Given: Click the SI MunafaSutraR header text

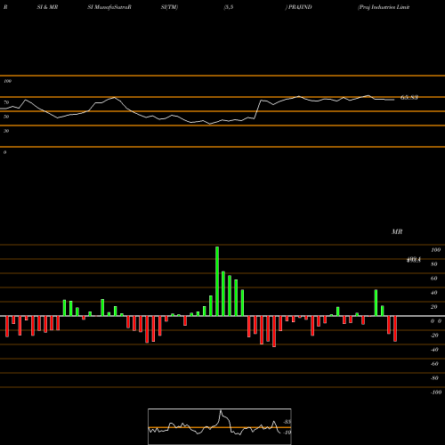Looking at the screenshot, I should pyautogui.click(x=109, y=7).
